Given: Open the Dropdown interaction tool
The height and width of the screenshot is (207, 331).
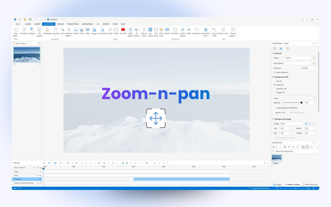Looking at the screenshot, I should pos(197,31).
